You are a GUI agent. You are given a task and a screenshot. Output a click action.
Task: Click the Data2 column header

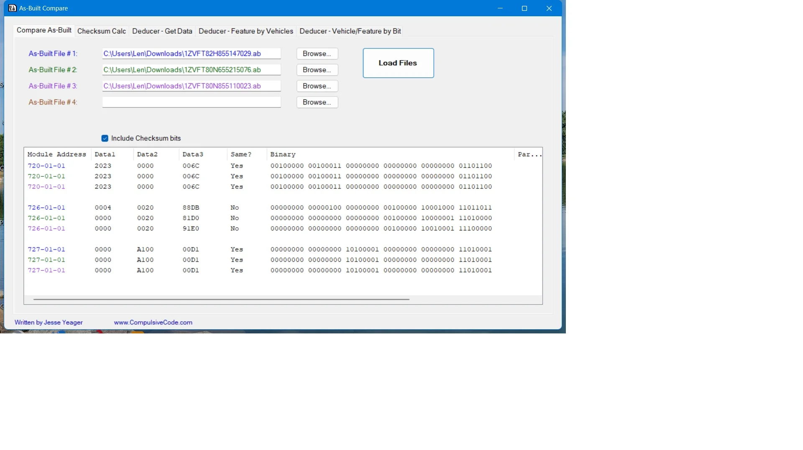point(156,155)
